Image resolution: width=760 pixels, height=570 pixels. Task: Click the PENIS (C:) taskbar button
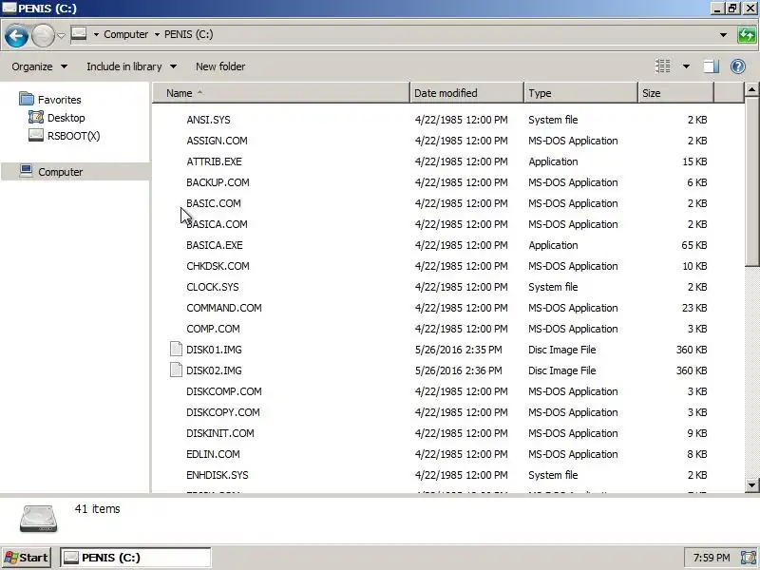tap(136, 558)
